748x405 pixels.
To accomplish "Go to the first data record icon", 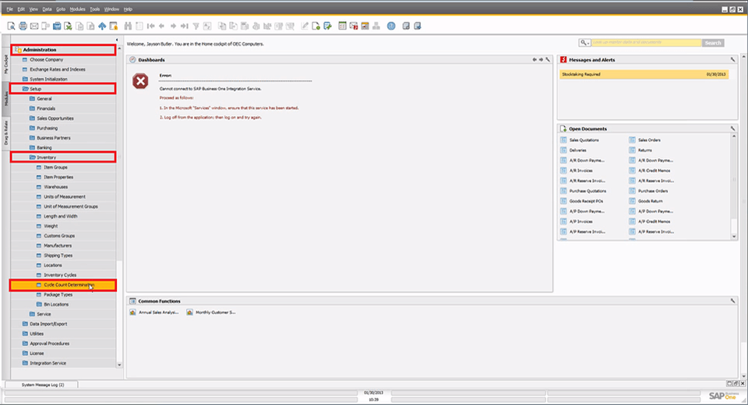I will [x=150, y=26].
